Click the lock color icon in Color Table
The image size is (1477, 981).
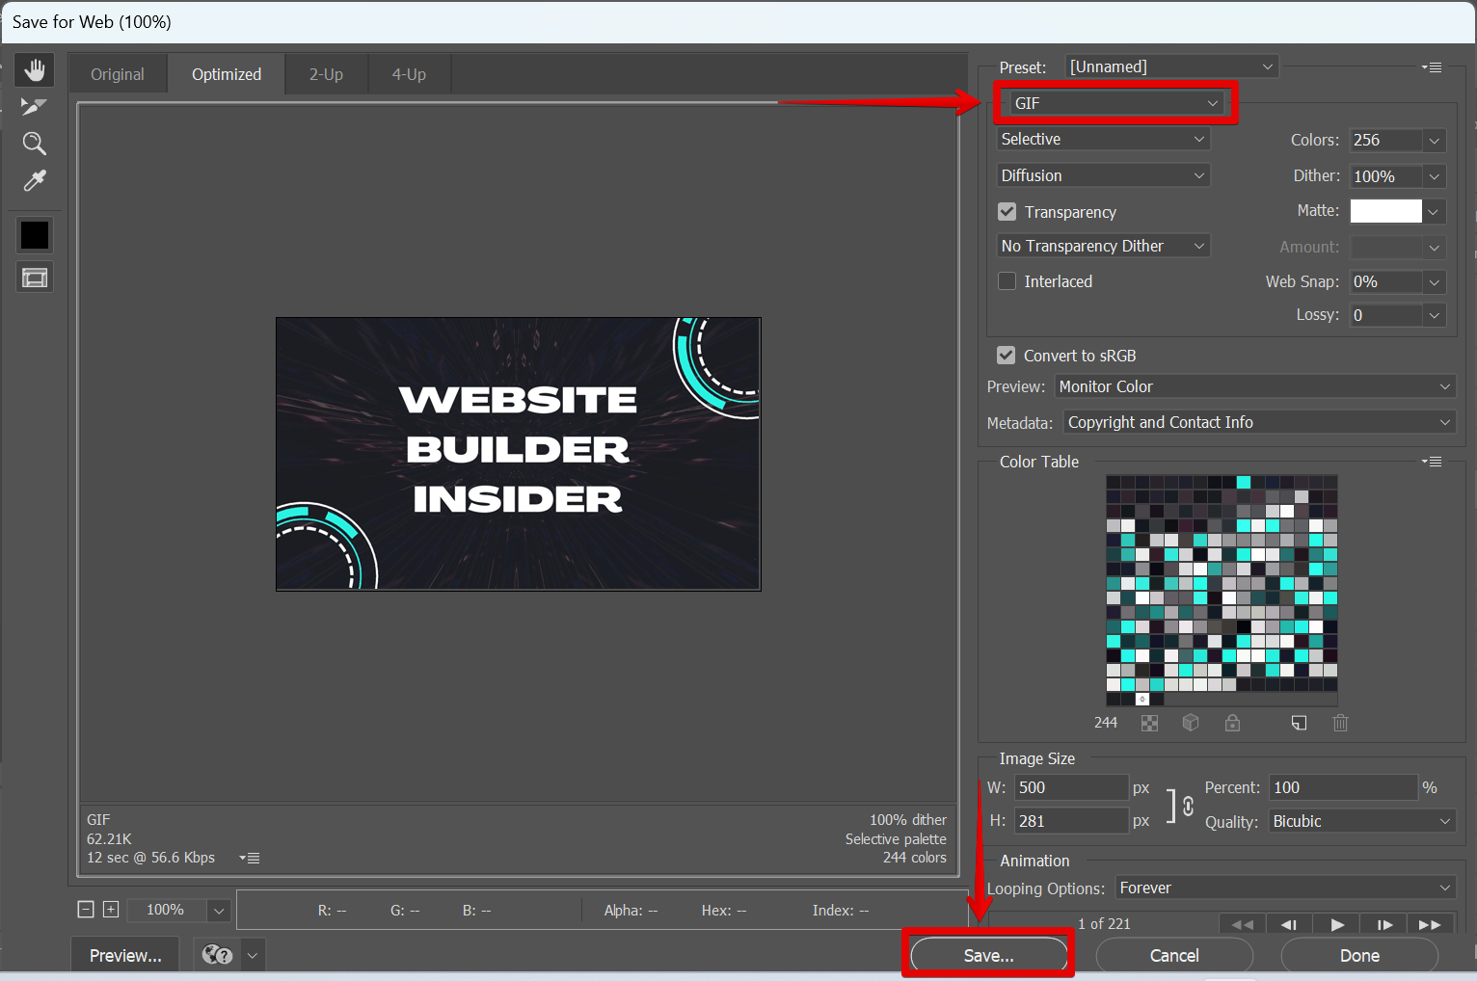(x=1232, y=723)
